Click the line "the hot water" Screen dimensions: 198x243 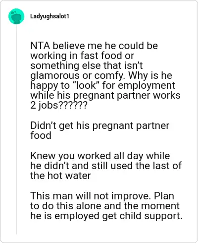point(60,176)
